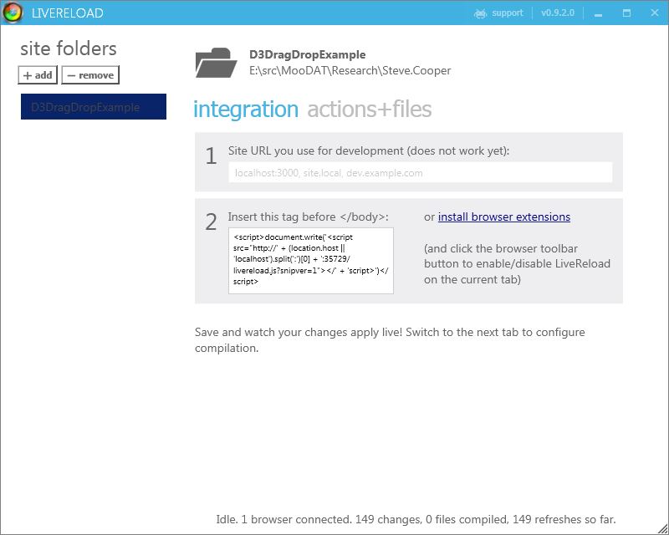669x535 pixels.
Task: Click the large project folder icon
Action: pos(216,63)
